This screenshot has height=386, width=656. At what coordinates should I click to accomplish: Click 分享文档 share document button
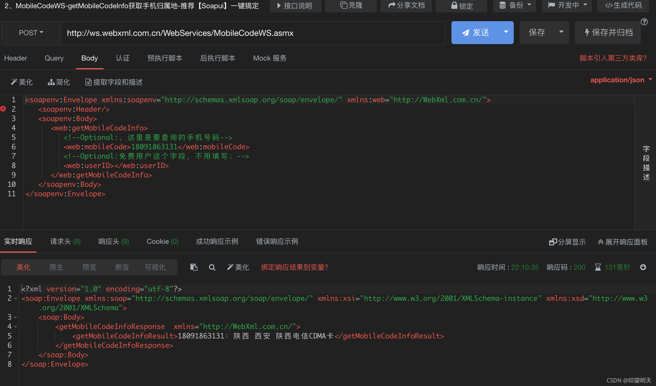pos(406,5)
